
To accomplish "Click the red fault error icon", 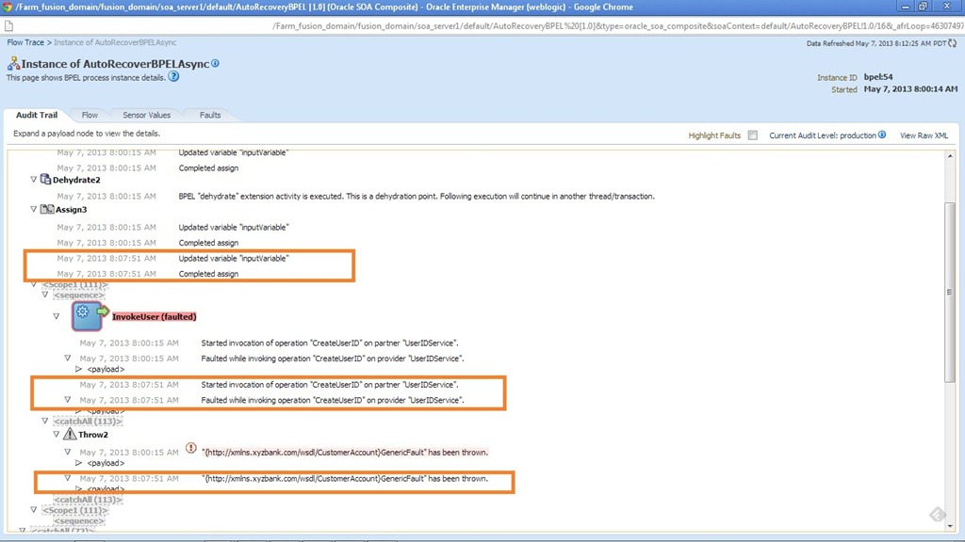I will pyautogui.click(x=191, y=449).
